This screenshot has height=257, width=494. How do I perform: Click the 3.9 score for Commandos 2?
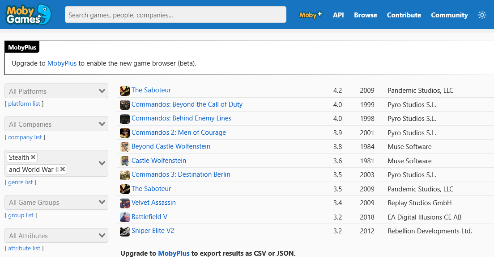[337, 133]
